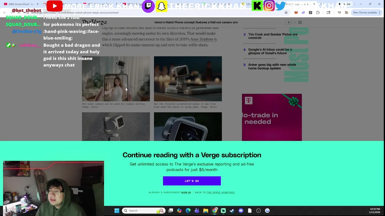Open the Extensions puzzle-piece menu
Screen dimensions: 385x216
point(318,13)
